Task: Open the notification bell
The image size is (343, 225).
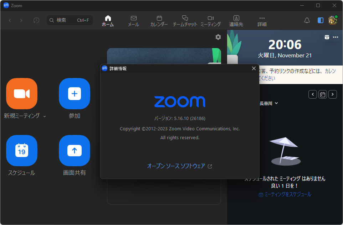Action: pos(307,20)
